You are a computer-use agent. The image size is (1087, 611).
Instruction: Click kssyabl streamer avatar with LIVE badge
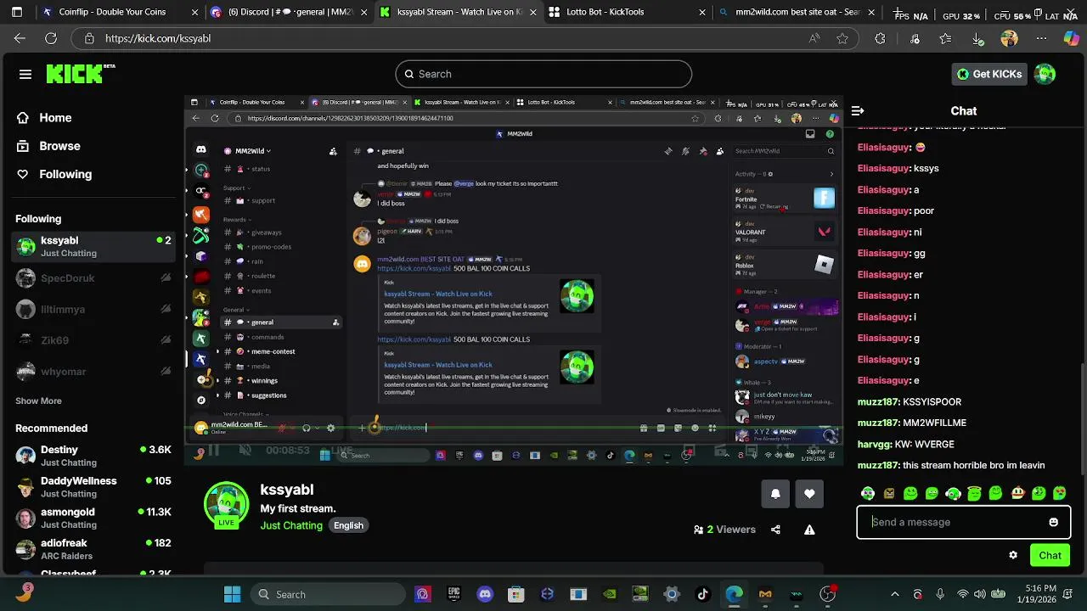226,505
